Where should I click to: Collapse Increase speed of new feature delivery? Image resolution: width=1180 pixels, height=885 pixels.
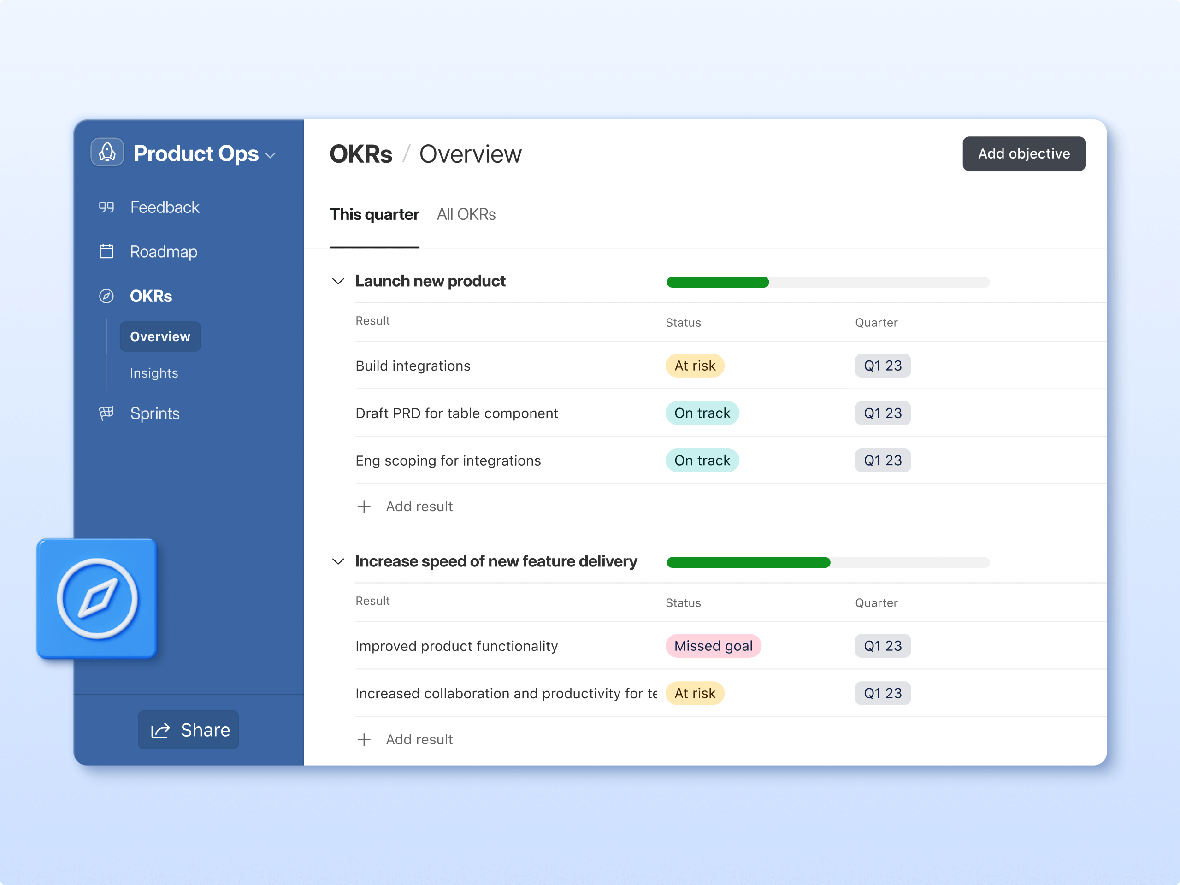pyautogui.click(x=338, y=561)
